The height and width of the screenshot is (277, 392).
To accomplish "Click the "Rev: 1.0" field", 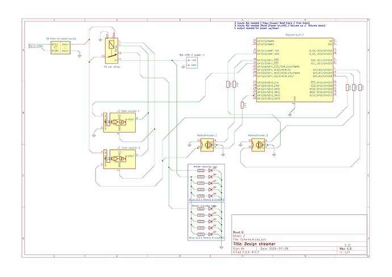I will click(x=345, y=249).
